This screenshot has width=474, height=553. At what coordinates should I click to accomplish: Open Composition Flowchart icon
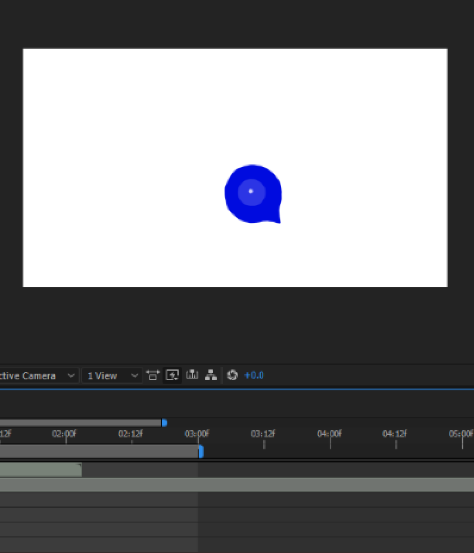click(x=211, y=375)
